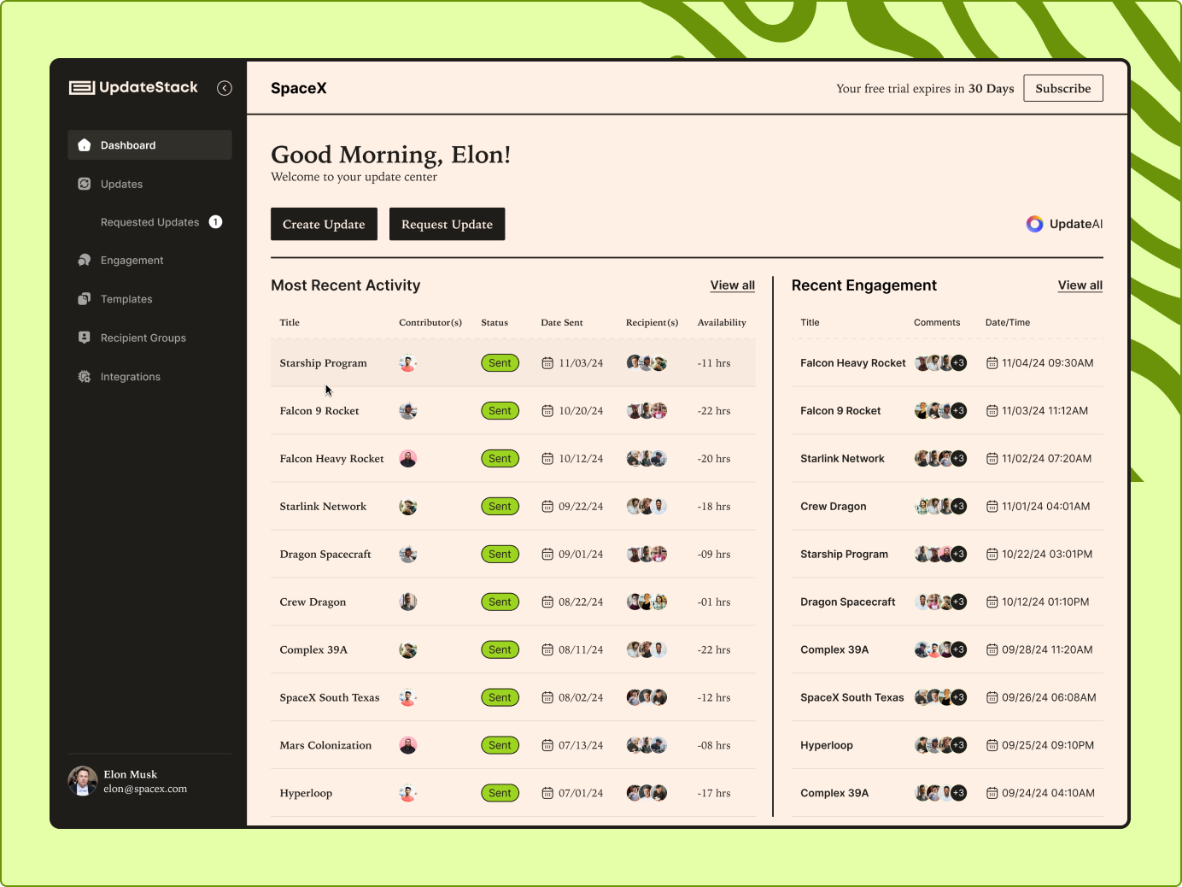The height and width of the screenshot is (887, 1182).
Task: View all Recent Engagement entries
Action: tap(1080, 285)
